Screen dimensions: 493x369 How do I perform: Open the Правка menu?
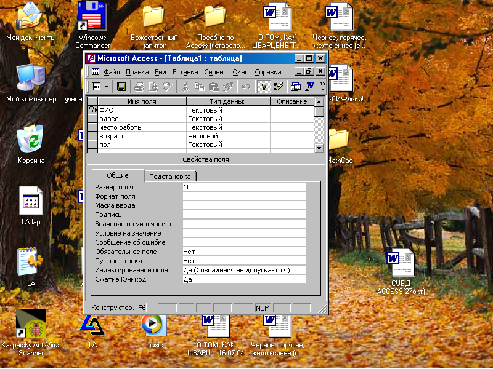pyautogui.click(x=137, y=72)
